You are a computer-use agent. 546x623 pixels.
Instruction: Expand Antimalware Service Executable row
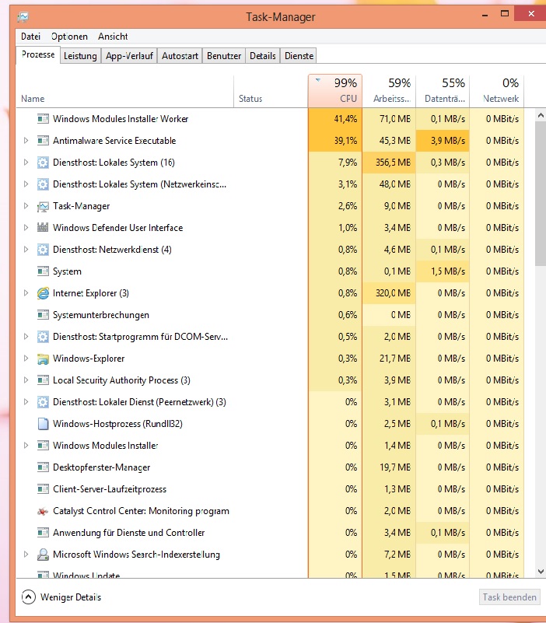pos(26,140)
